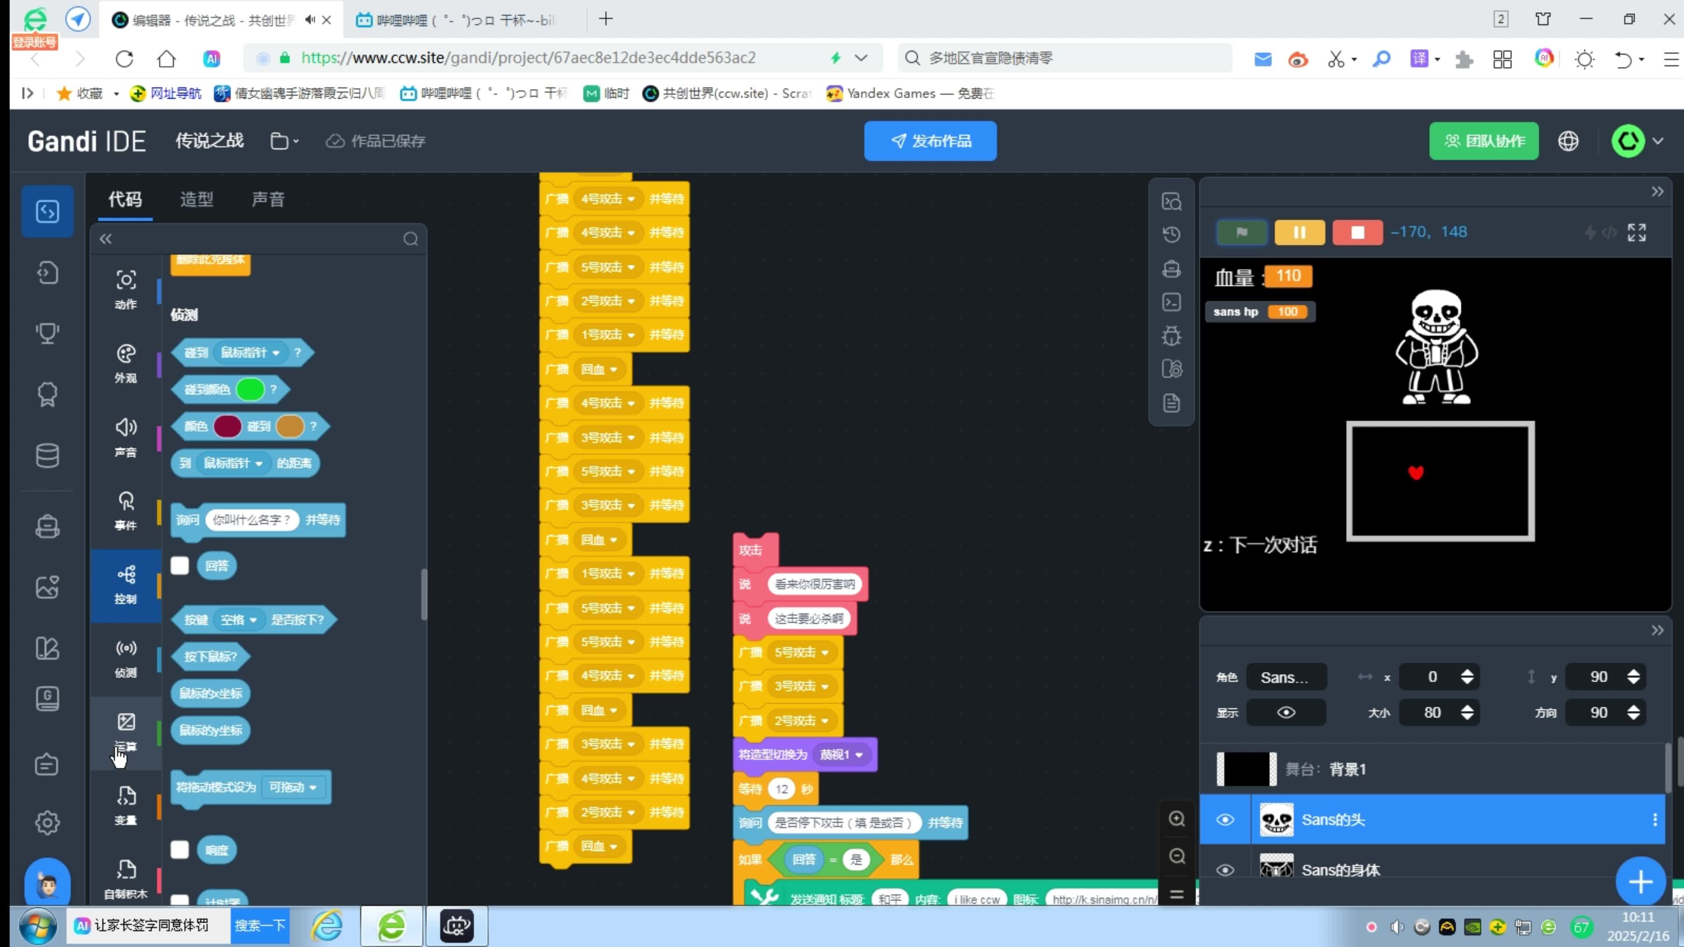Switch to the 声音 tab at top
This screenshot has height=947, width=1684.
pos(268,199)
